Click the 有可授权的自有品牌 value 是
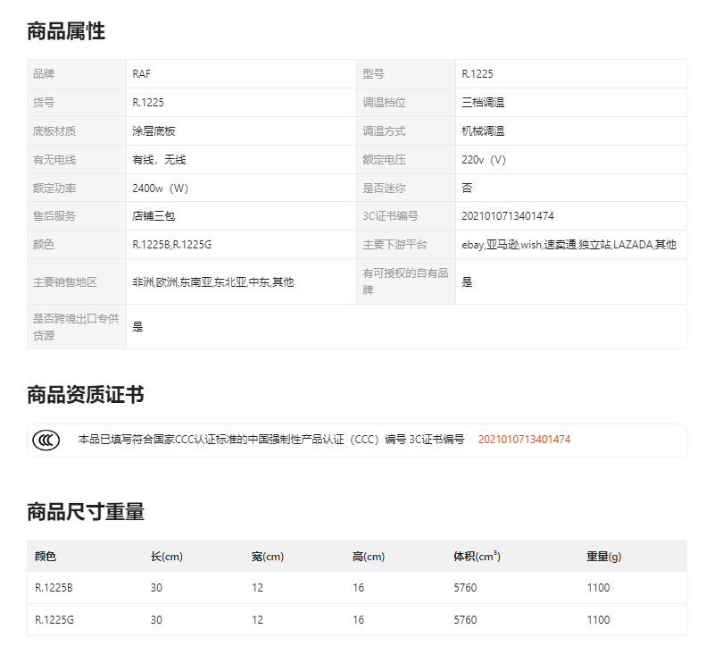This screenshot has height=663, width=714. 467,281
